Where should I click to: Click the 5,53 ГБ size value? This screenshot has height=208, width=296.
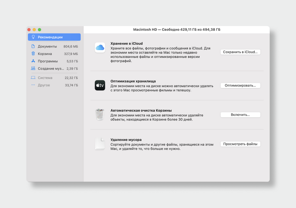coord(72,61)
